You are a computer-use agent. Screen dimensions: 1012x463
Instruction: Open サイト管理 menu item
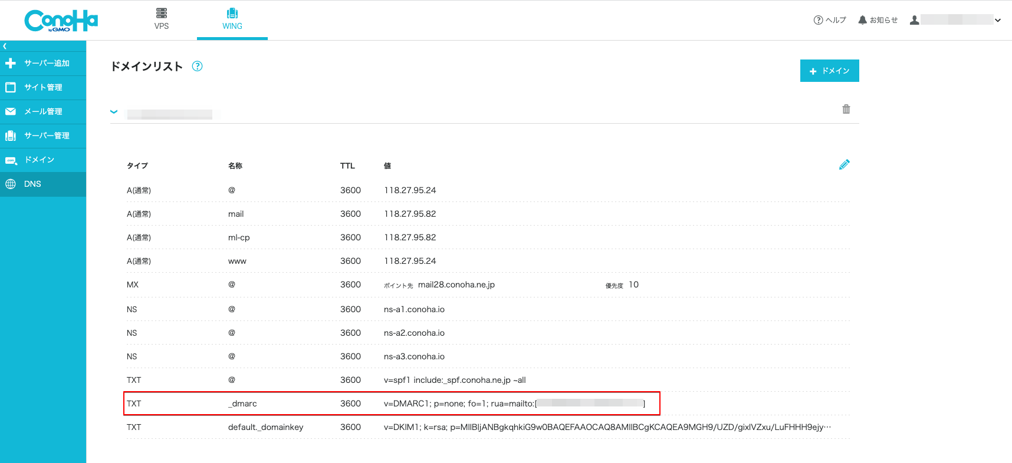pos(43,87)
